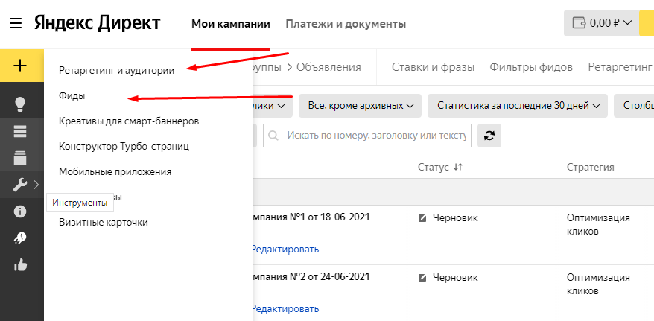Open the hamburger main menu
This screenshot has width=654, height=321.
point(16,23)
